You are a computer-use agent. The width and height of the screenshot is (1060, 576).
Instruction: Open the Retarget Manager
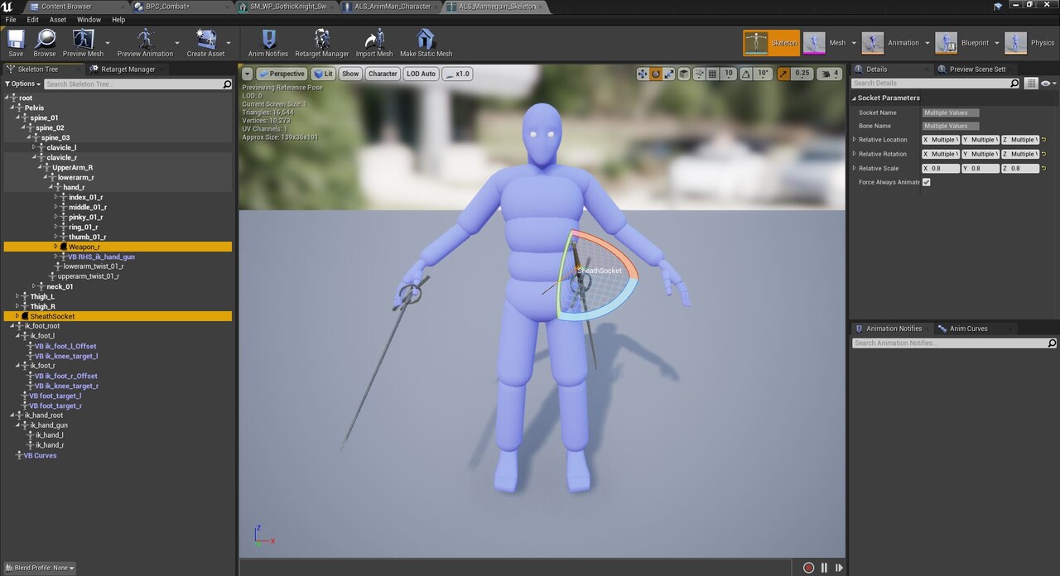(x=322, y=41)
